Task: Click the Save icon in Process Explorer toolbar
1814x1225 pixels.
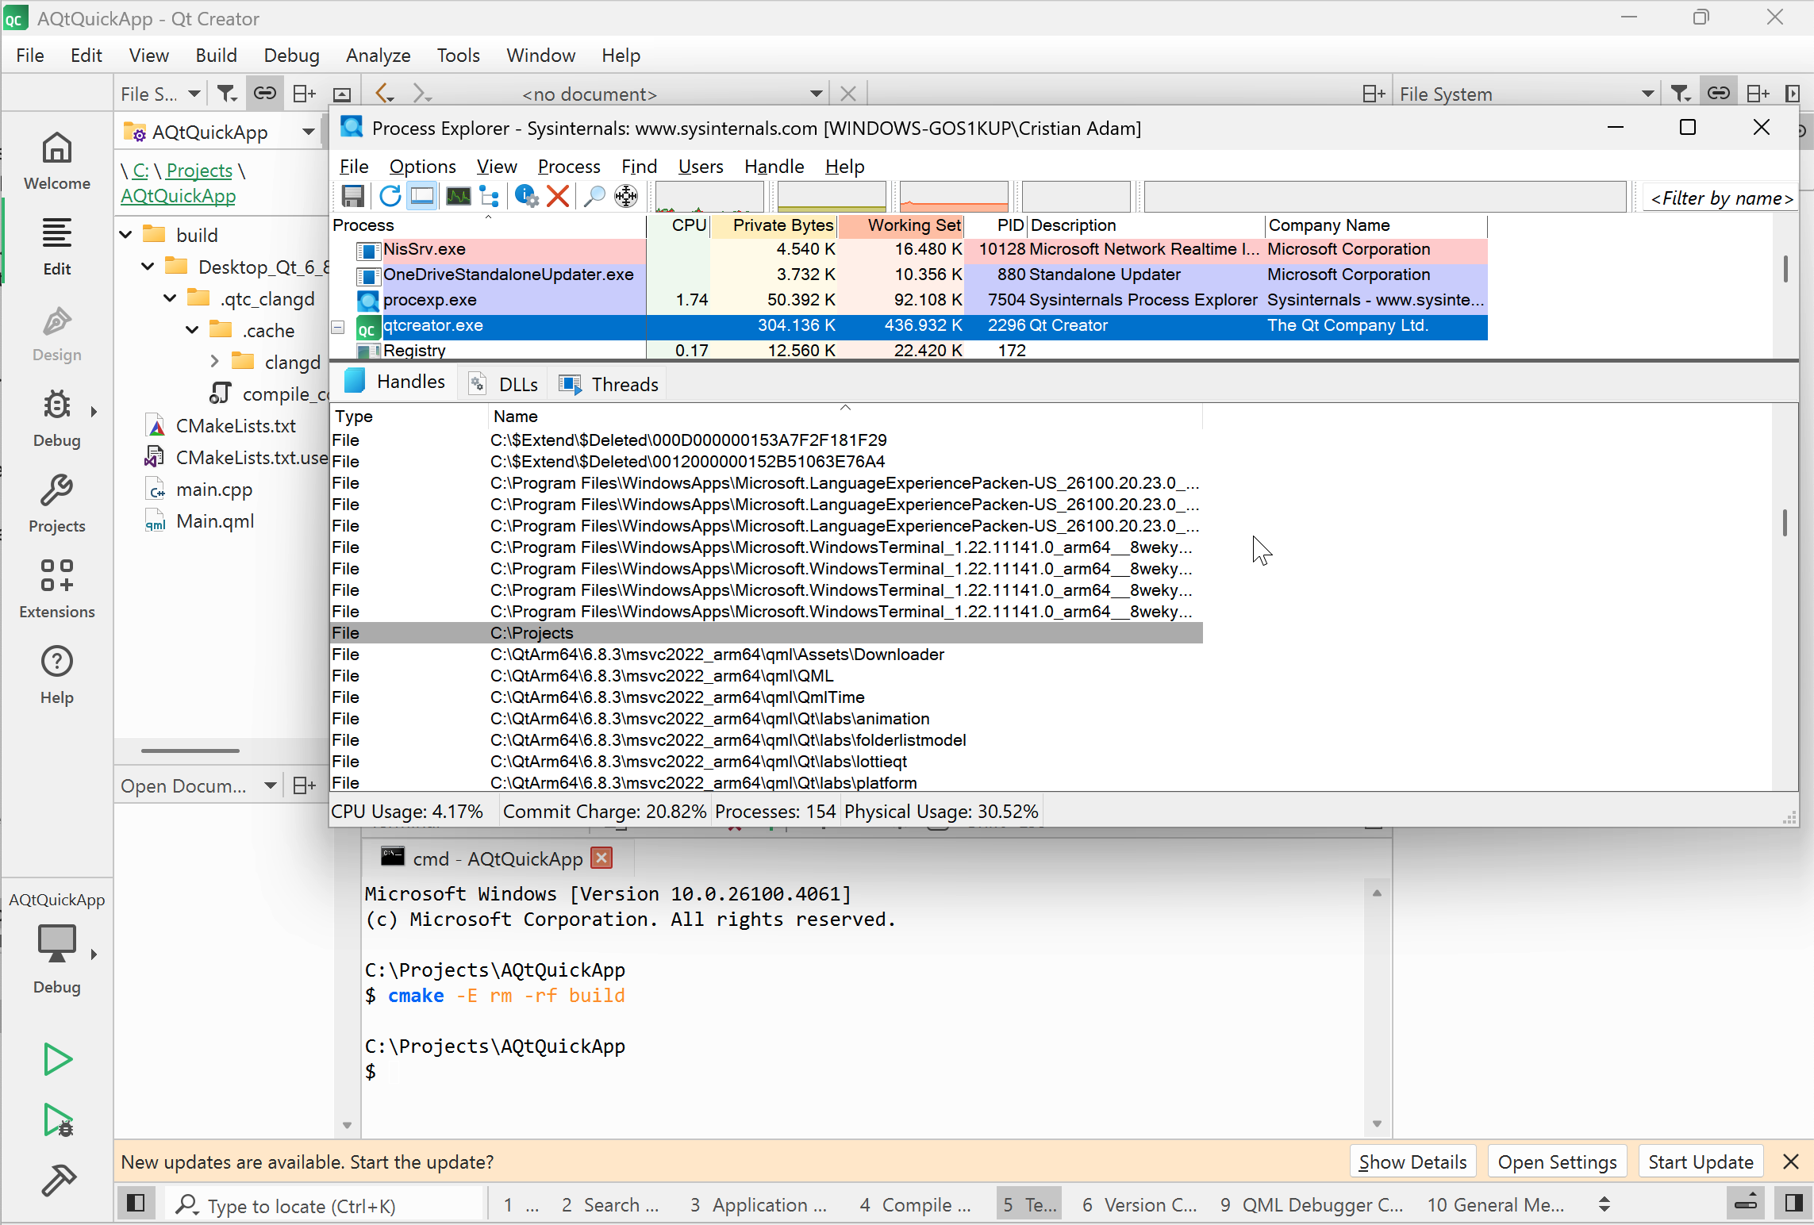Action: pyautogui.click(x=353, y=196)
